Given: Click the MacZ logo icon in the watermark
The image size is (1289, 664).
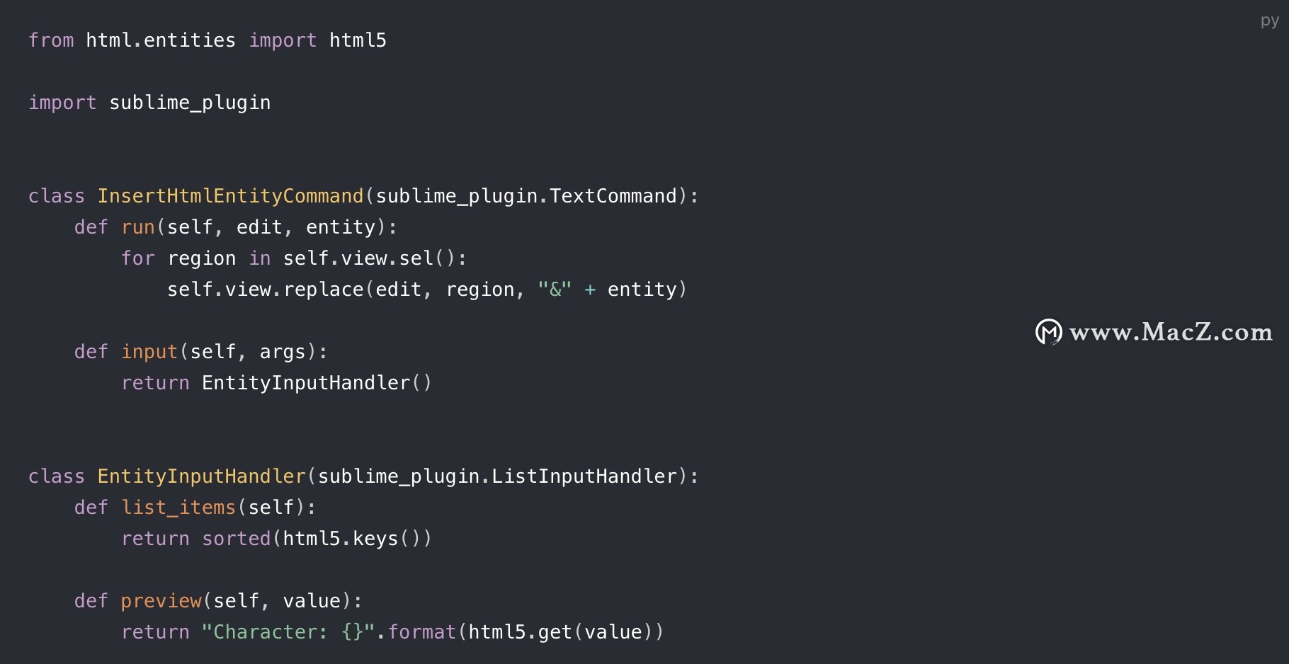Looking at the screenshot, I should [1048, 331].
